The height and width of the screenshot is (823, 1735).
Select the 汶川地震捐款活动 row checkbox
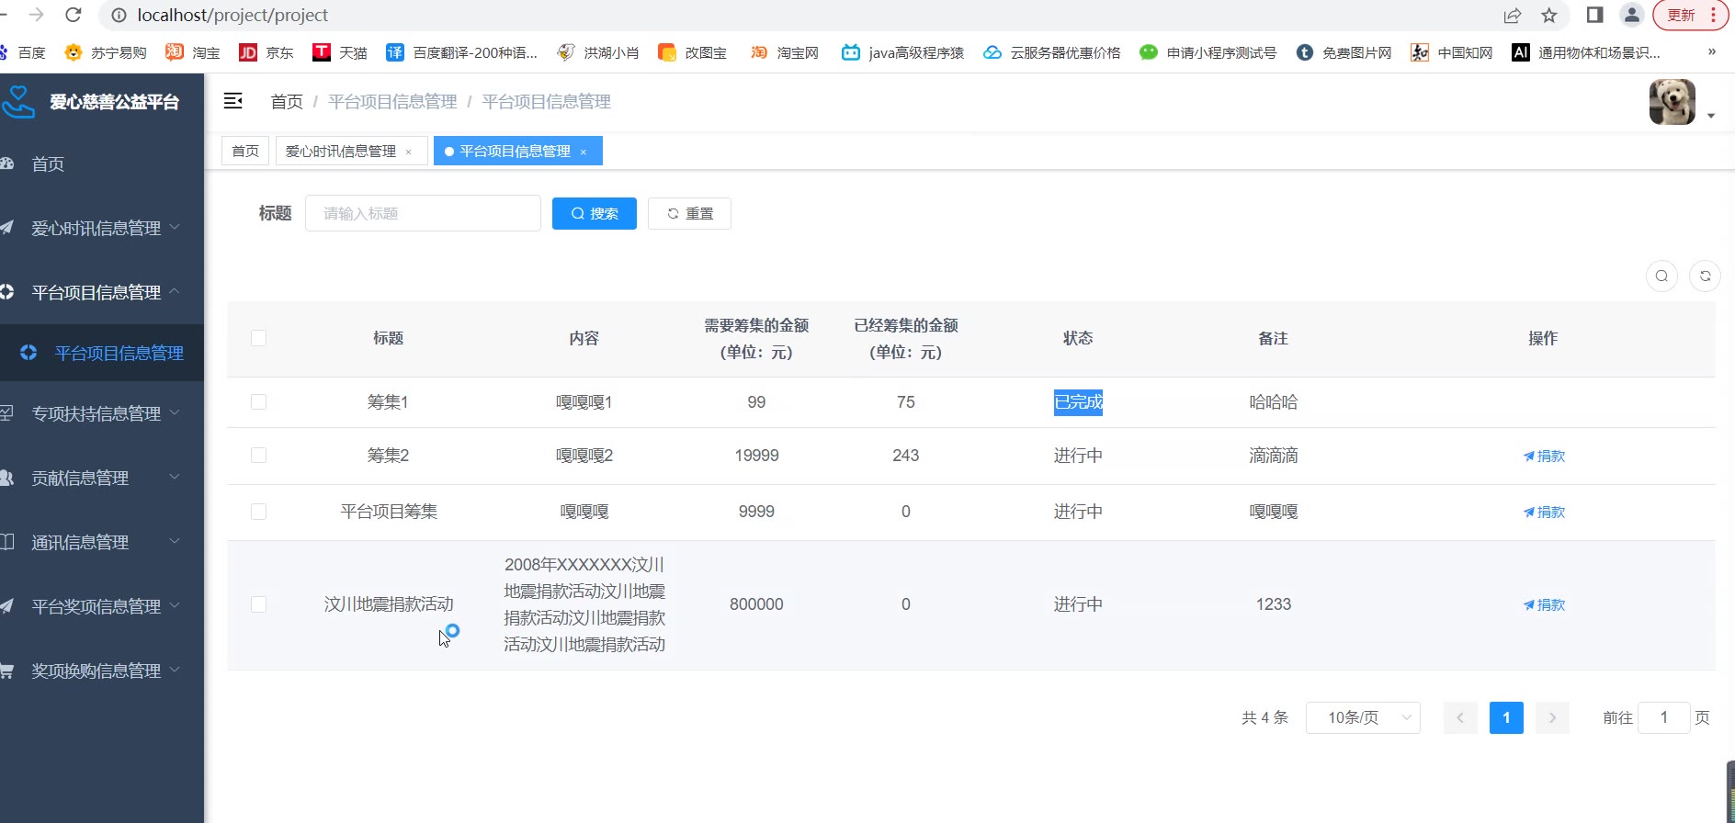[x=258, y=604]
